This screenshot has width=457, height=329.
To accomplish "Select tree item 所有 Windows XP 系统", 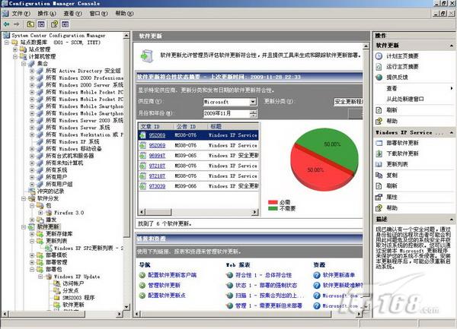I will coord(72,142).
